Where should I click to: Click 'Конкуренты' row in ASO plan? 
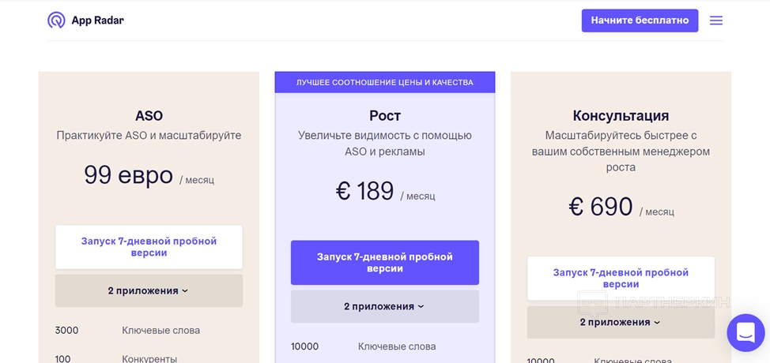pyautogui.click(x=149, y=358)
